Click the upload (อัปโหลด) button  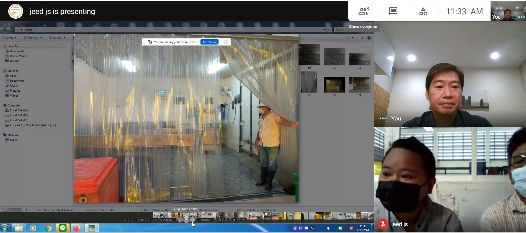tap(205, 220)
